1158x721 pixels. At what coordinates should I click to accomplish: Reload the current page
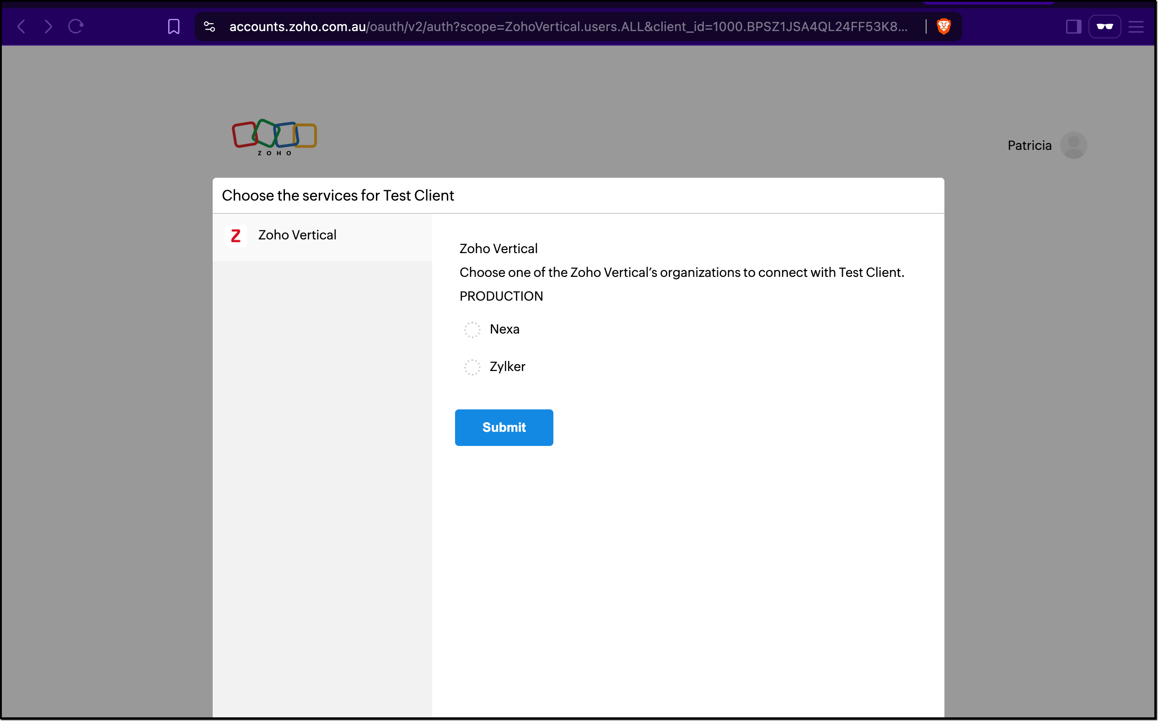pyautogui.click(x=76, y=26)
